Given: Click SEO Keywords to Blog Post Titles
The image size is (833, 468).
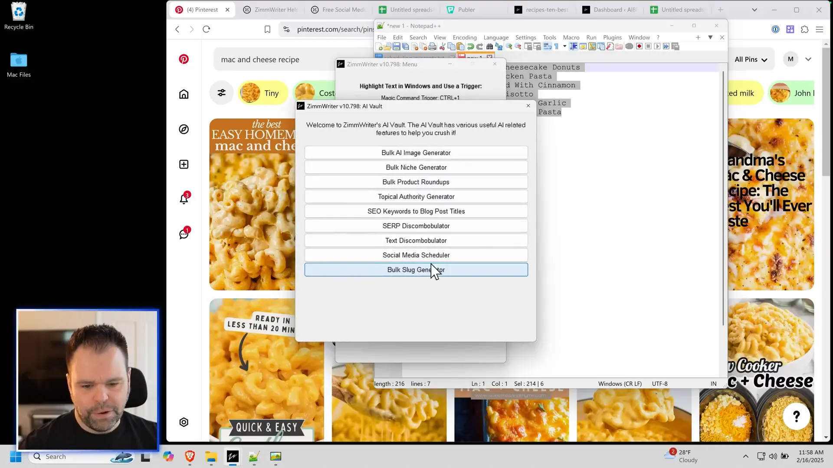Looking at the screenshot, I should point(416,211).
